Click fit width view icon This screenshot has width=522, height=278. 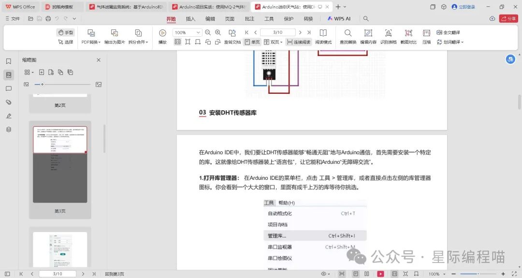[x=198, y=42]
